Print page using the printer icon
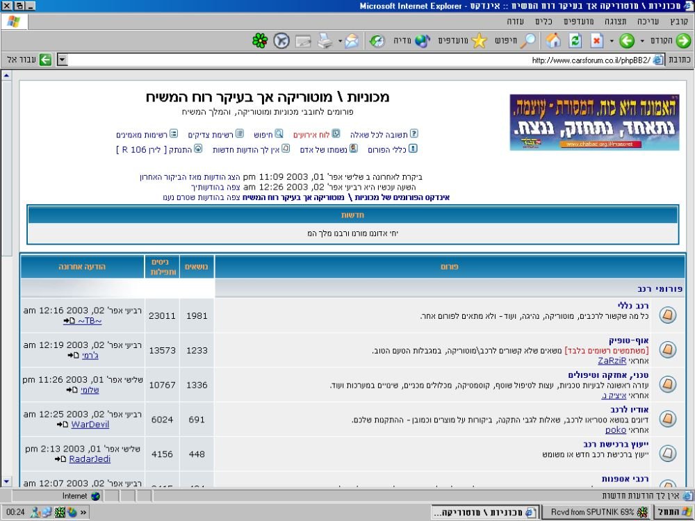This screenshot has width=695, height=521. pos(325,41)
